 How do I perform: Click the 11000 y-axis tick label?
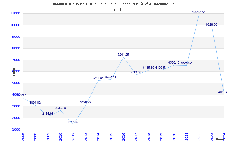pyautogui.click(x=15, y=13)
